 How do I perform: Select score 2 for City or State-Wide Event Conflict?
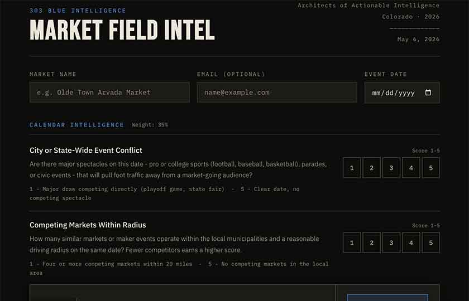point(371,168)
